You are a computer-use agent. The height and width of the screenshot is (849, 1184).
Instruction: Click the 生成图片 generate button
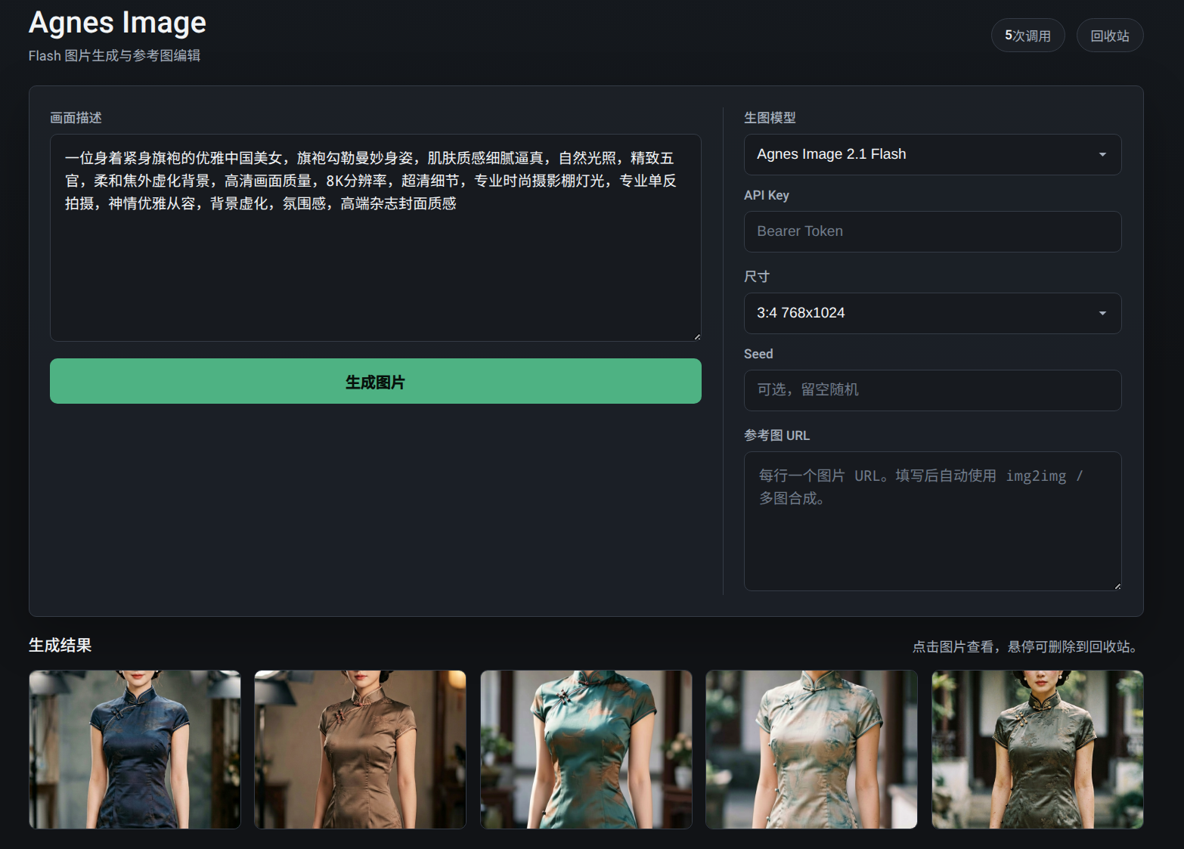tap(376, 381)
